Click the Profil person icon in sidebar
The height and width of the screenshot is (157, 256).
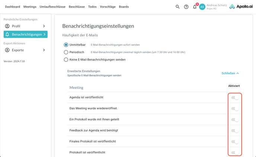7,26
